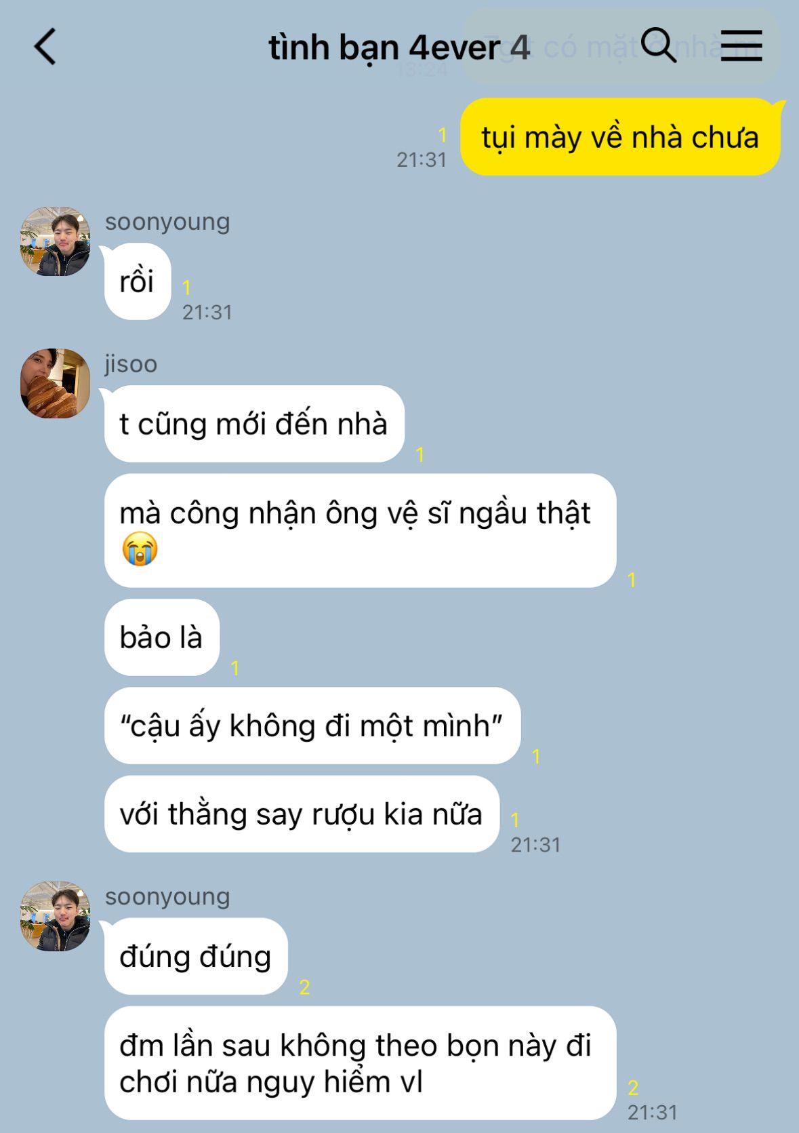Screen dimensions: 799x1133
Task: Tap the first soonyoung name label
Action: click(167, 222)
